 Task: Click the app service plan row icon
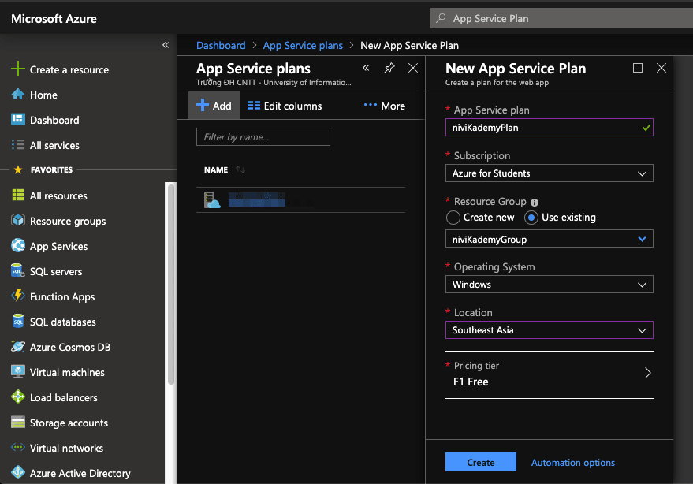click(212, 199)
